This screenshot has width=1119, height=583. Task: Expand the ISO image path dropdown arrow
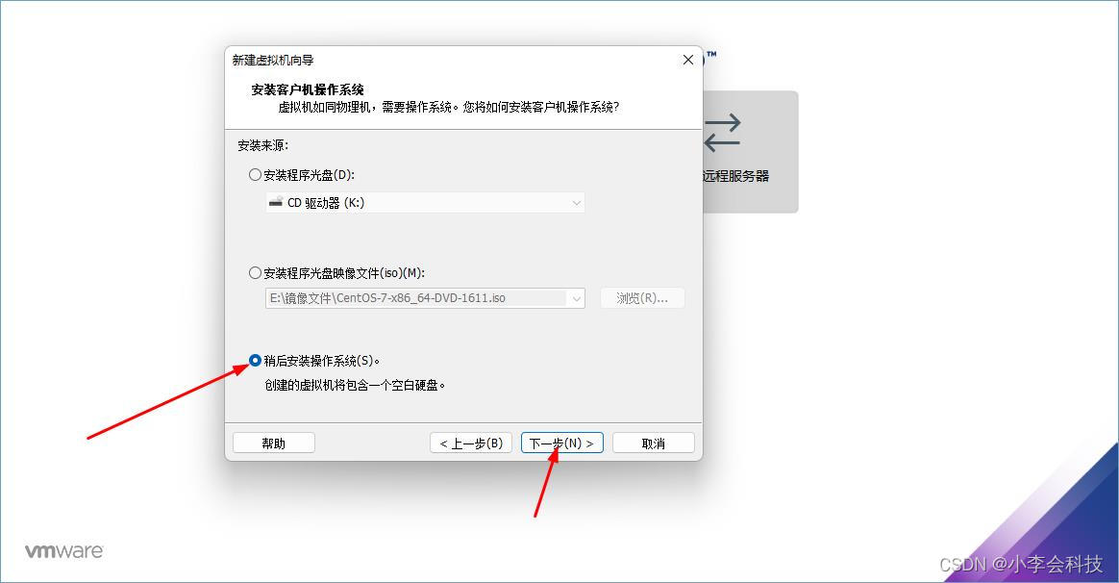(576, 298)
